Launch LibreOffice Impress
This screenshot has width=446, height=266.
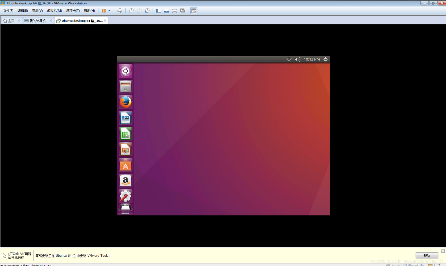click(x=126, y=149)
